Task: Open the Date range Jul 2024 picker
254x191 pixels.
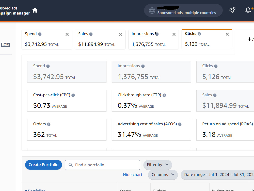Action: click(x=218, y=175)
